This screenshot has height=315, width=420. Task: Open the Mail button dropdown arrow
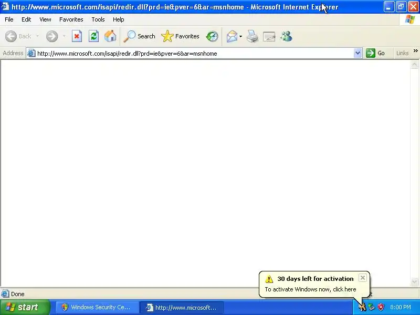[x=240, y=36]
